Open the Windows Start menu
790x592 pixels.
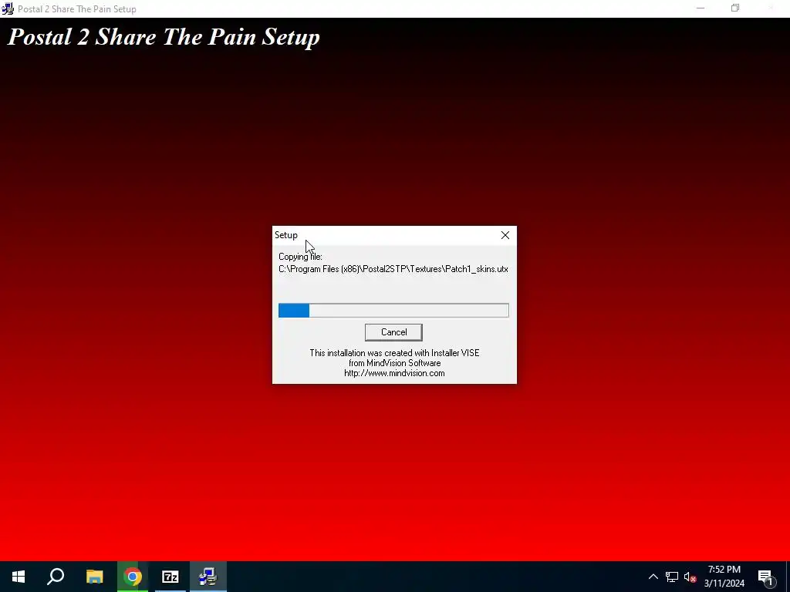pos(19,577)
